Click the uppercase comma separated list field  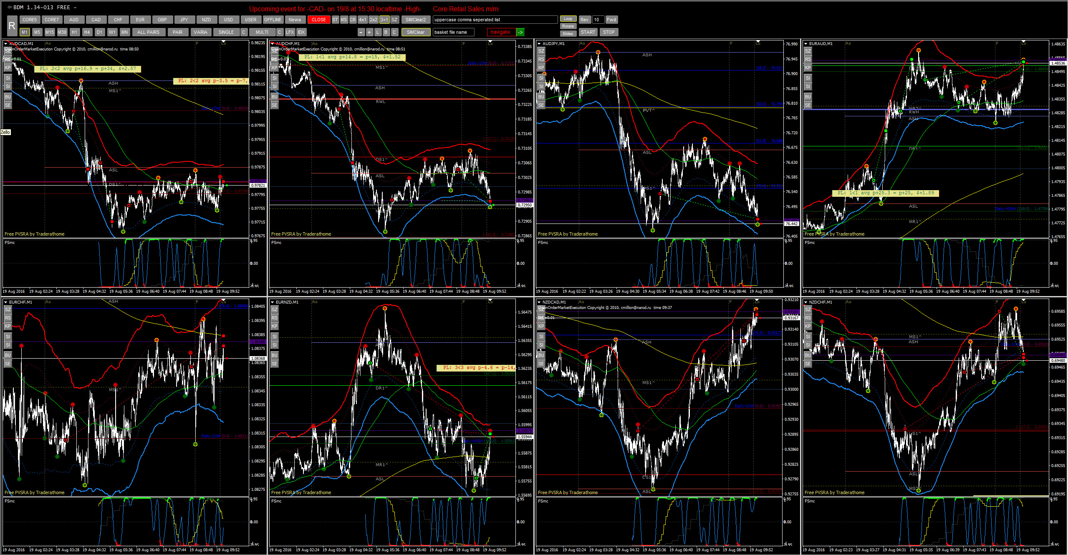coord(495,20)
